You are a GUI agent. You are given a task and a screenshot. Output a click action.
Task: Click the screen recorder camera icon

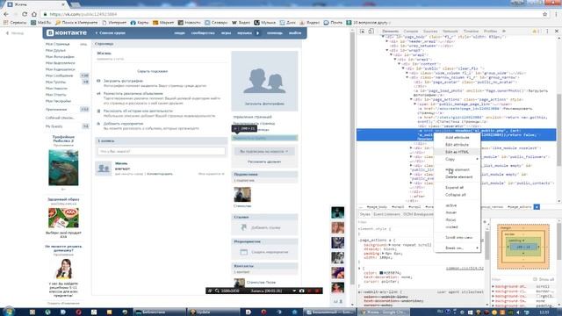pos(302,291)
